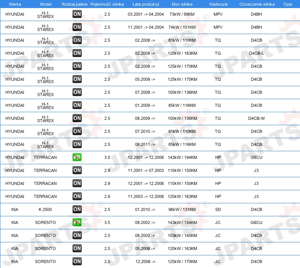Click the 05.2008 -> production date cell
The width and height of the screenshot is (300, 268).
tap(145, 79)
